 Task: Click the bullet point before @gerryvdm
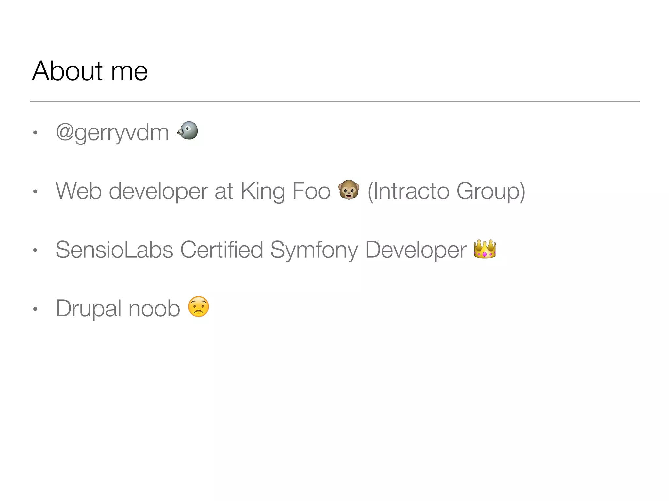click(35, 133)
